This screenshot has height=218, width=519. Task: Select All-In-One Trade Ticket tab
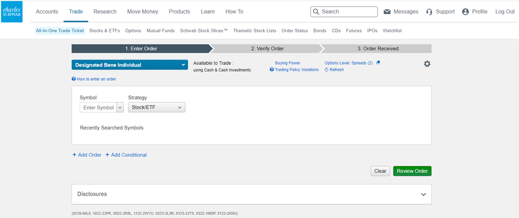(x=60, y=31)
